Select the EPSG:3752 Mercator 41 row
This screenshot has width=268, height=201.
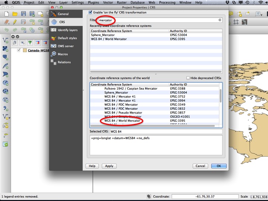pyautogui.click(x=155, y=96)
